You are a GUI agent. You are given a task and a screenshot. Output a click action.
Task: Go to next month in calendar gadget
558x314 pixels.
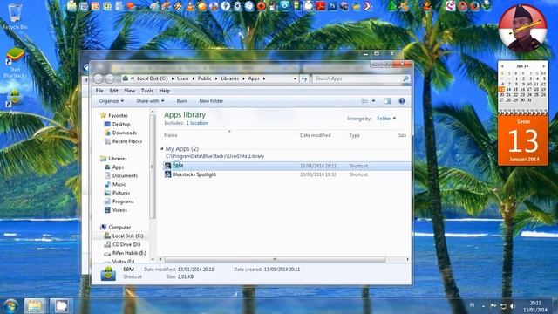(x=543, y=66)
